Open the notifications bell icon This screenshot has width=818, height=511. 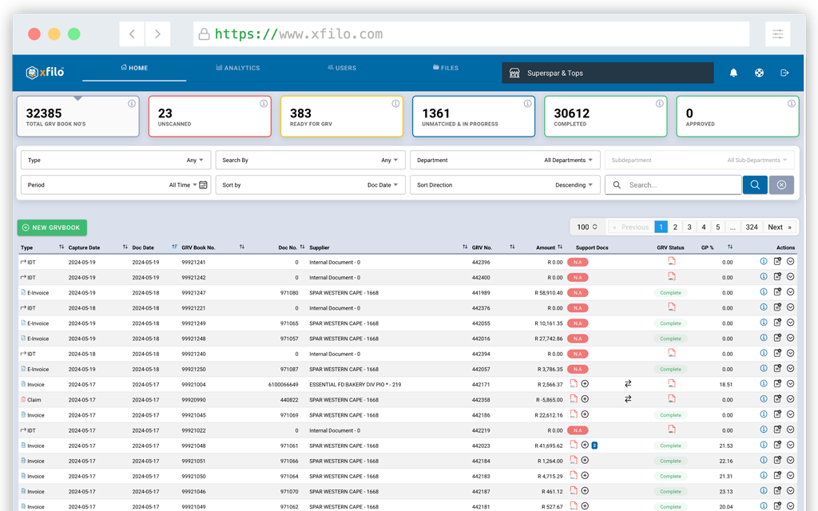(733, 73)
